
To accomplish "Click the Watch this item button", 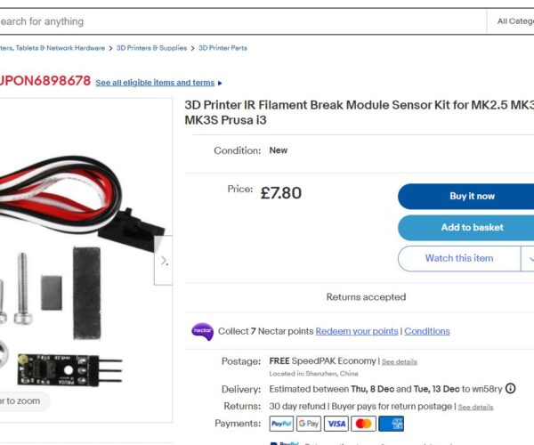I will coord(458,258).
